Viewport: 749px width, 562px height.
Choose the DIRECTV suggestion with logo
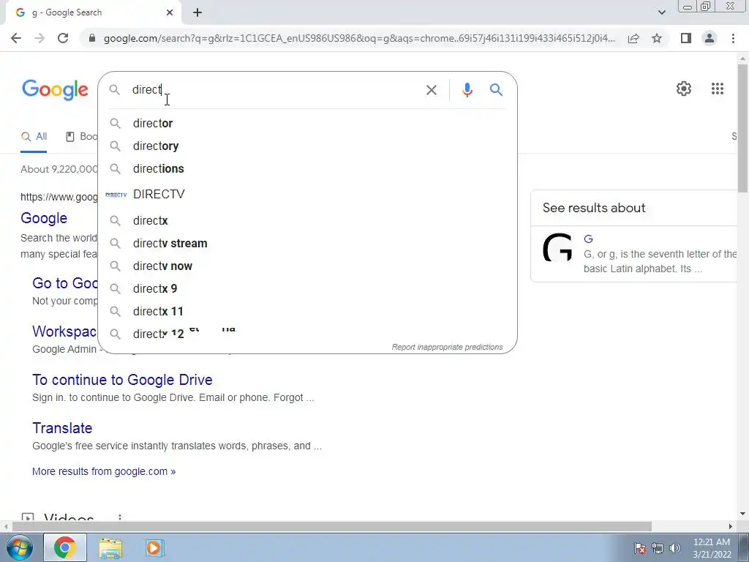point(307,195)
